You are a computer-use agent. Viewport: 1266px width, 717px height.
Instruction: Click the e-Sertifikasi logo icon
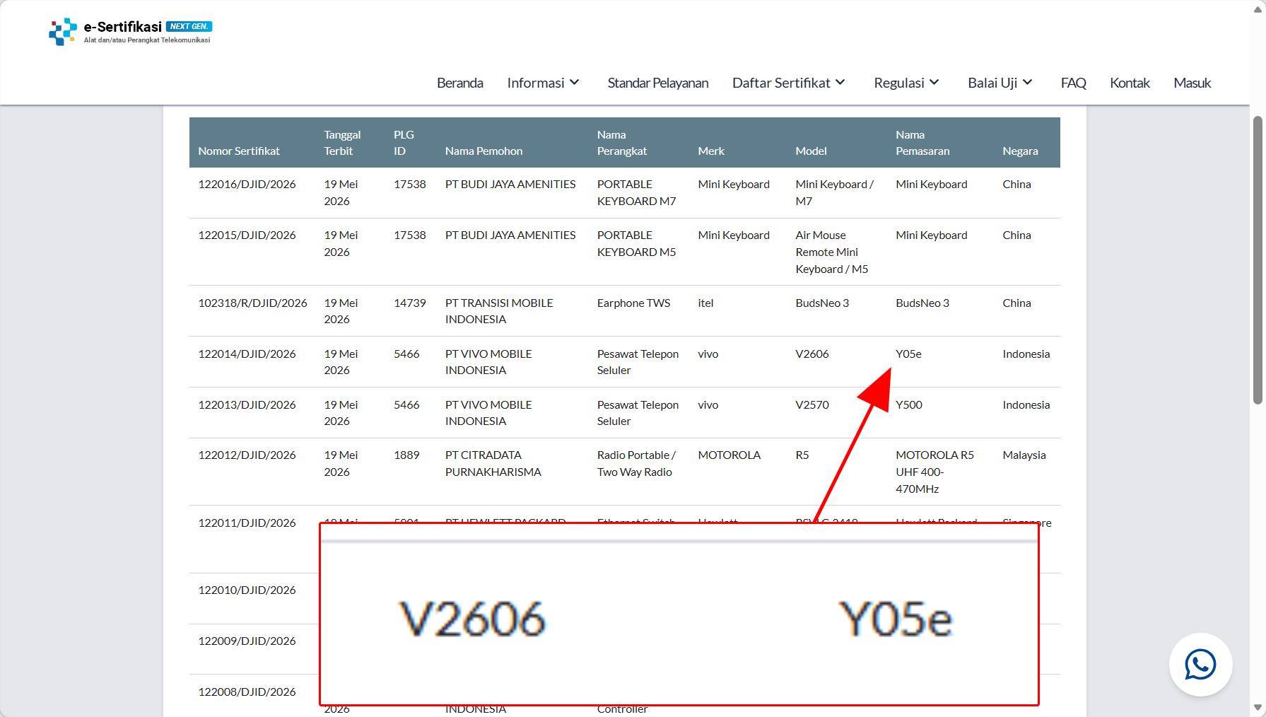click(x=62, y=32)
